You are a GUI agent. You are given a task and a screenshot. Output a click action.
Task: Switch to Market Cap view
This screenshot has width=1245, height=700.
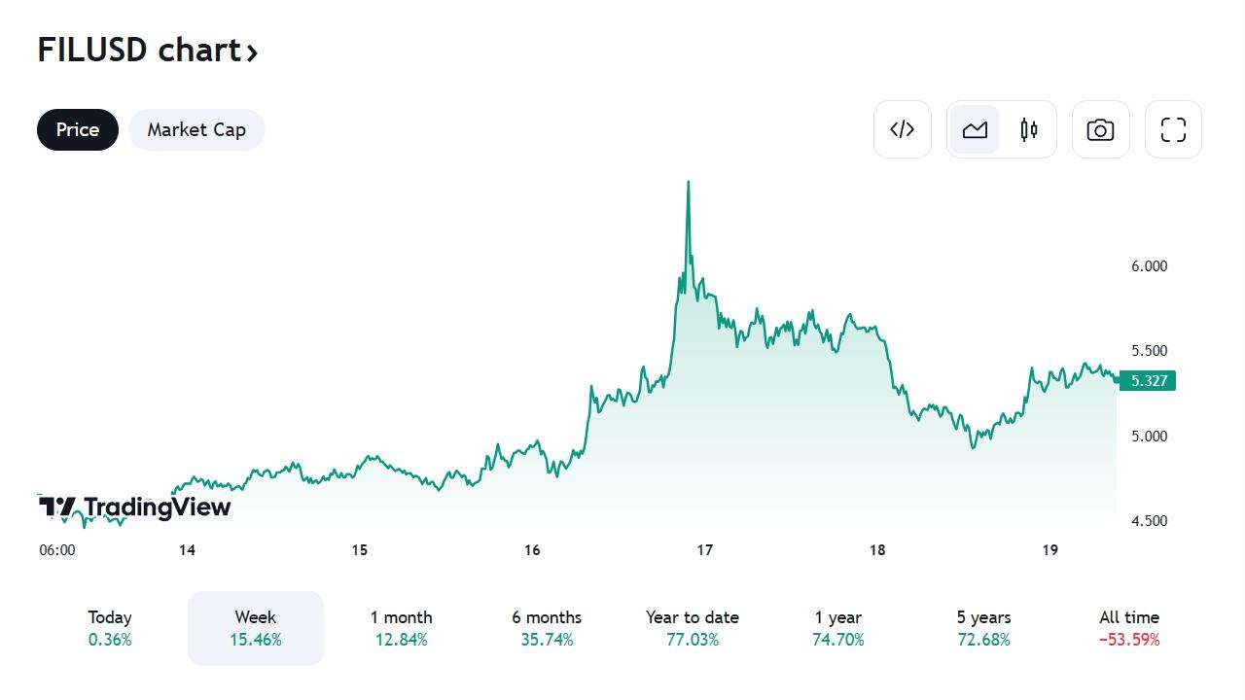(x=196, y=129)
